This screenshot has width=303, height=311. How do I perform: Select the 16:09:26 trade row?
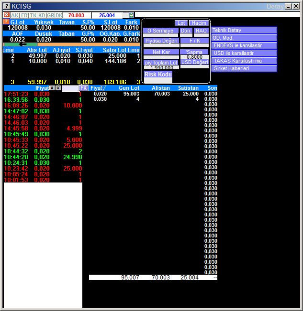pyautogui.click(x=43, y=105)
